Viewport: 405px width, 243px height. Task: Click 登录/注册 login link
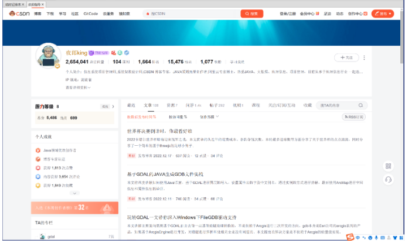coord(287,13)
